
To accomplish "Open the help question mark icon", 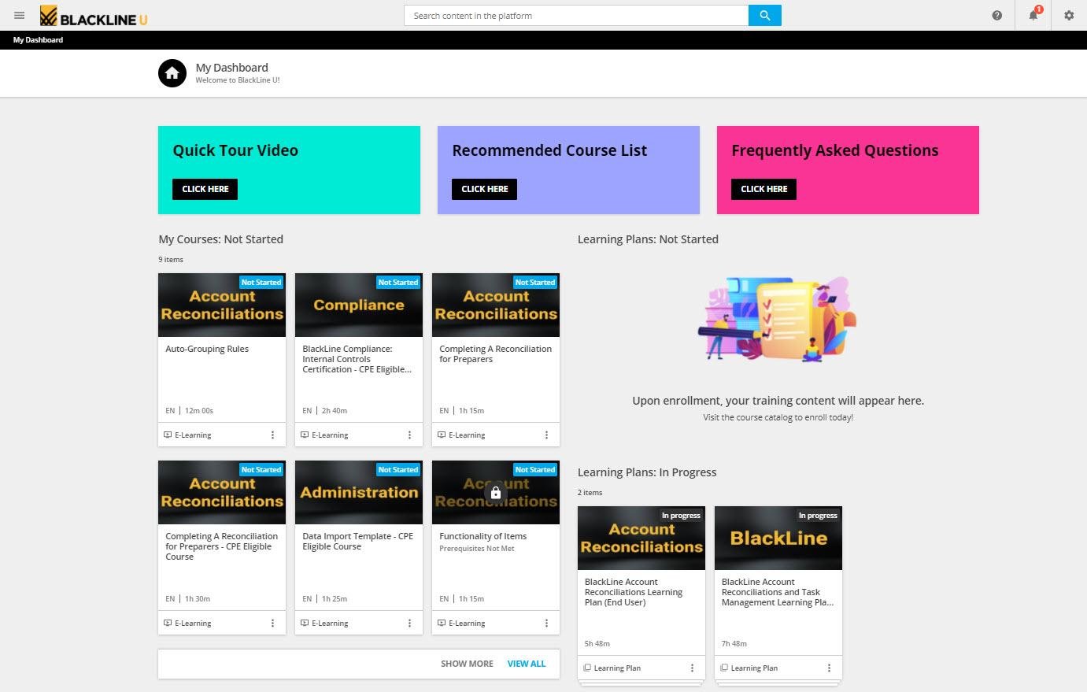I will point(997,16).
